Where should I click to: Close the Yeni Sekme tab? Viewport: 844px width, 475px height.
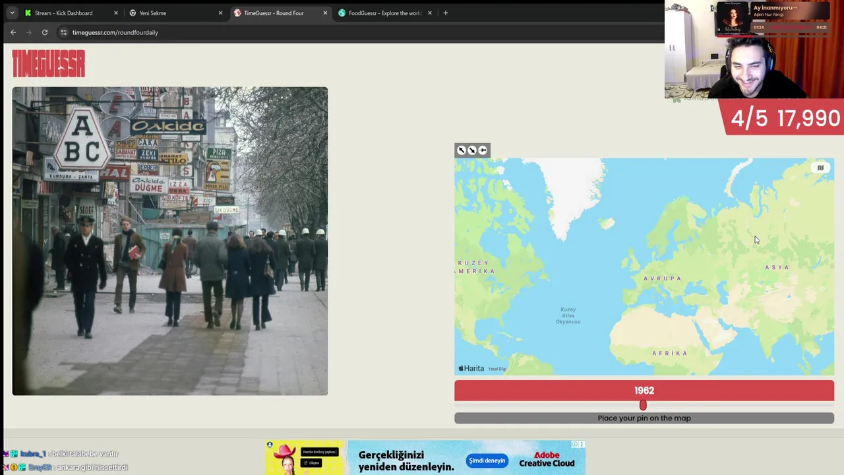220,13
